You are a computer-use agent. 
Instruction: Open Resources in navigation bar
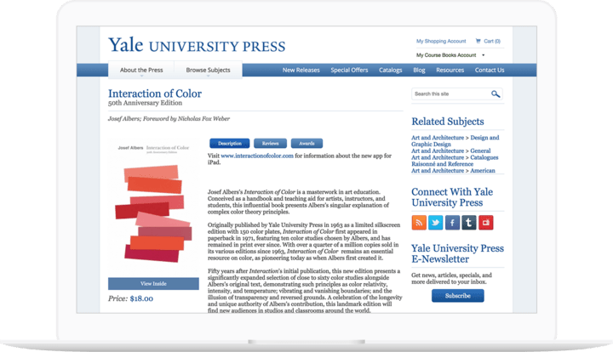[450, 71]
